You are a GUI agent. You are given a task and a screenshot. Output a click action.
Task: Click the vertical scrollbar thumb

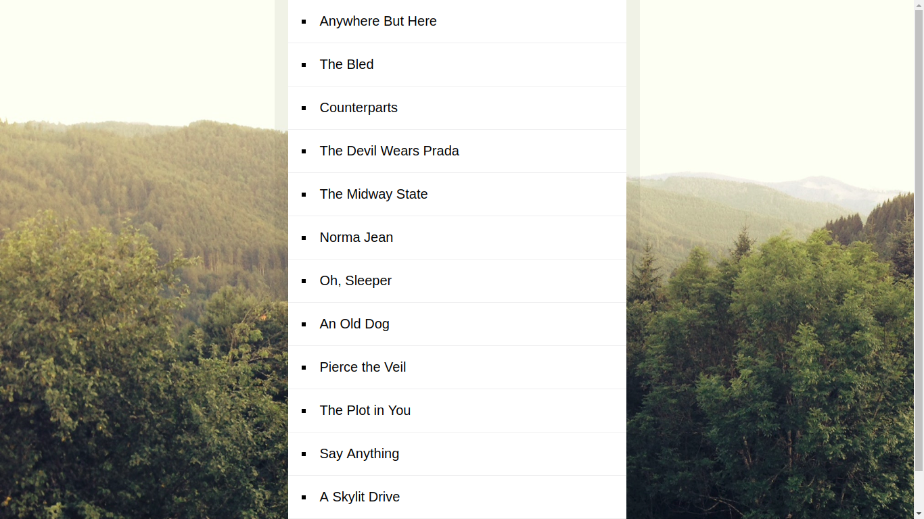click(919, 235)
